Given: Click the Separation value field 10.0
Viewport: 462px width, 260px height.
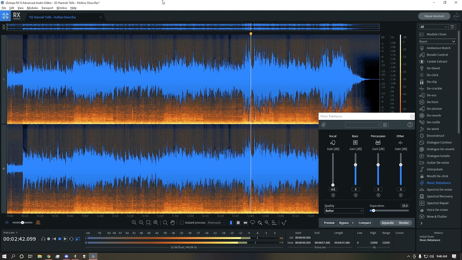Looking at the screenshot, I should point(405,206).
